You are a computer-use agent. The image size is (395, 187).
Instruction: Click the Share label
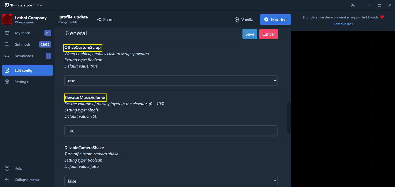[x=108, y=19]
